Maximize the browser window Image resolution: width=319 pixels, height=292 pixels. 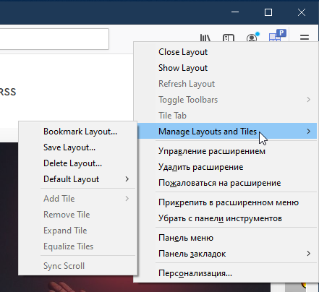coord(268,12)
